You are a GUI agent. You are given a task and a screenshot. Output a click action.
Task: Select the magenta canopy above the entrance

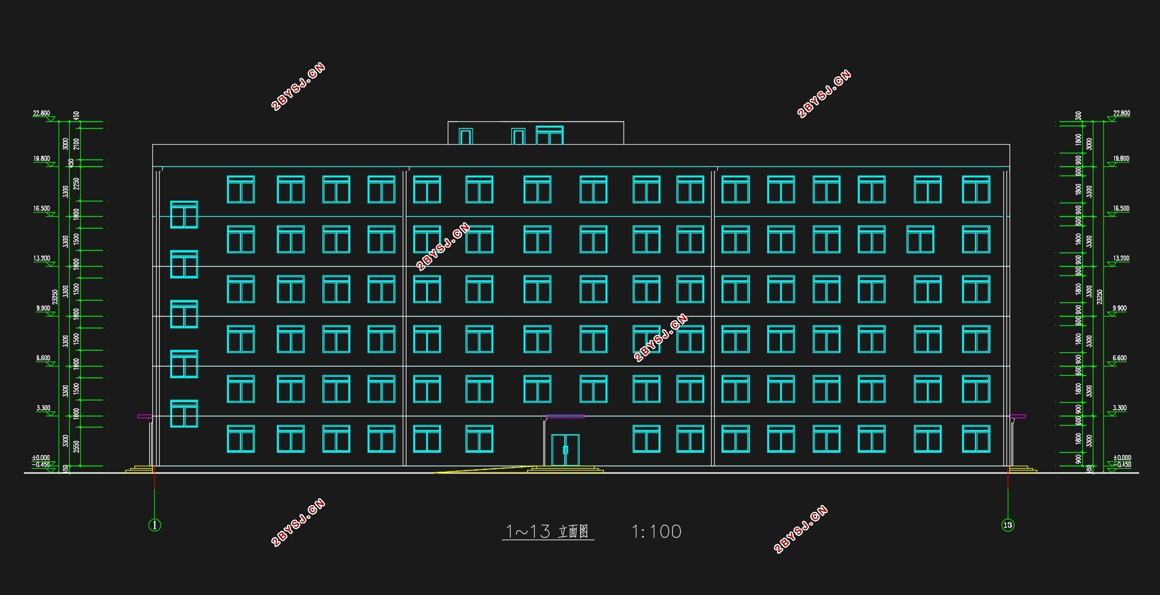[x=565, y=416]
